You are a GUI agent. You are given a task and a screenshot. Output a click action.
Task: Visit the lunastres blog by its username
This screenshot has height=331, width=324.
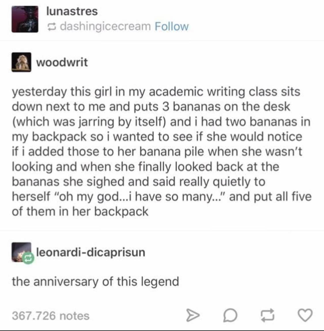[x=72, y=11]
